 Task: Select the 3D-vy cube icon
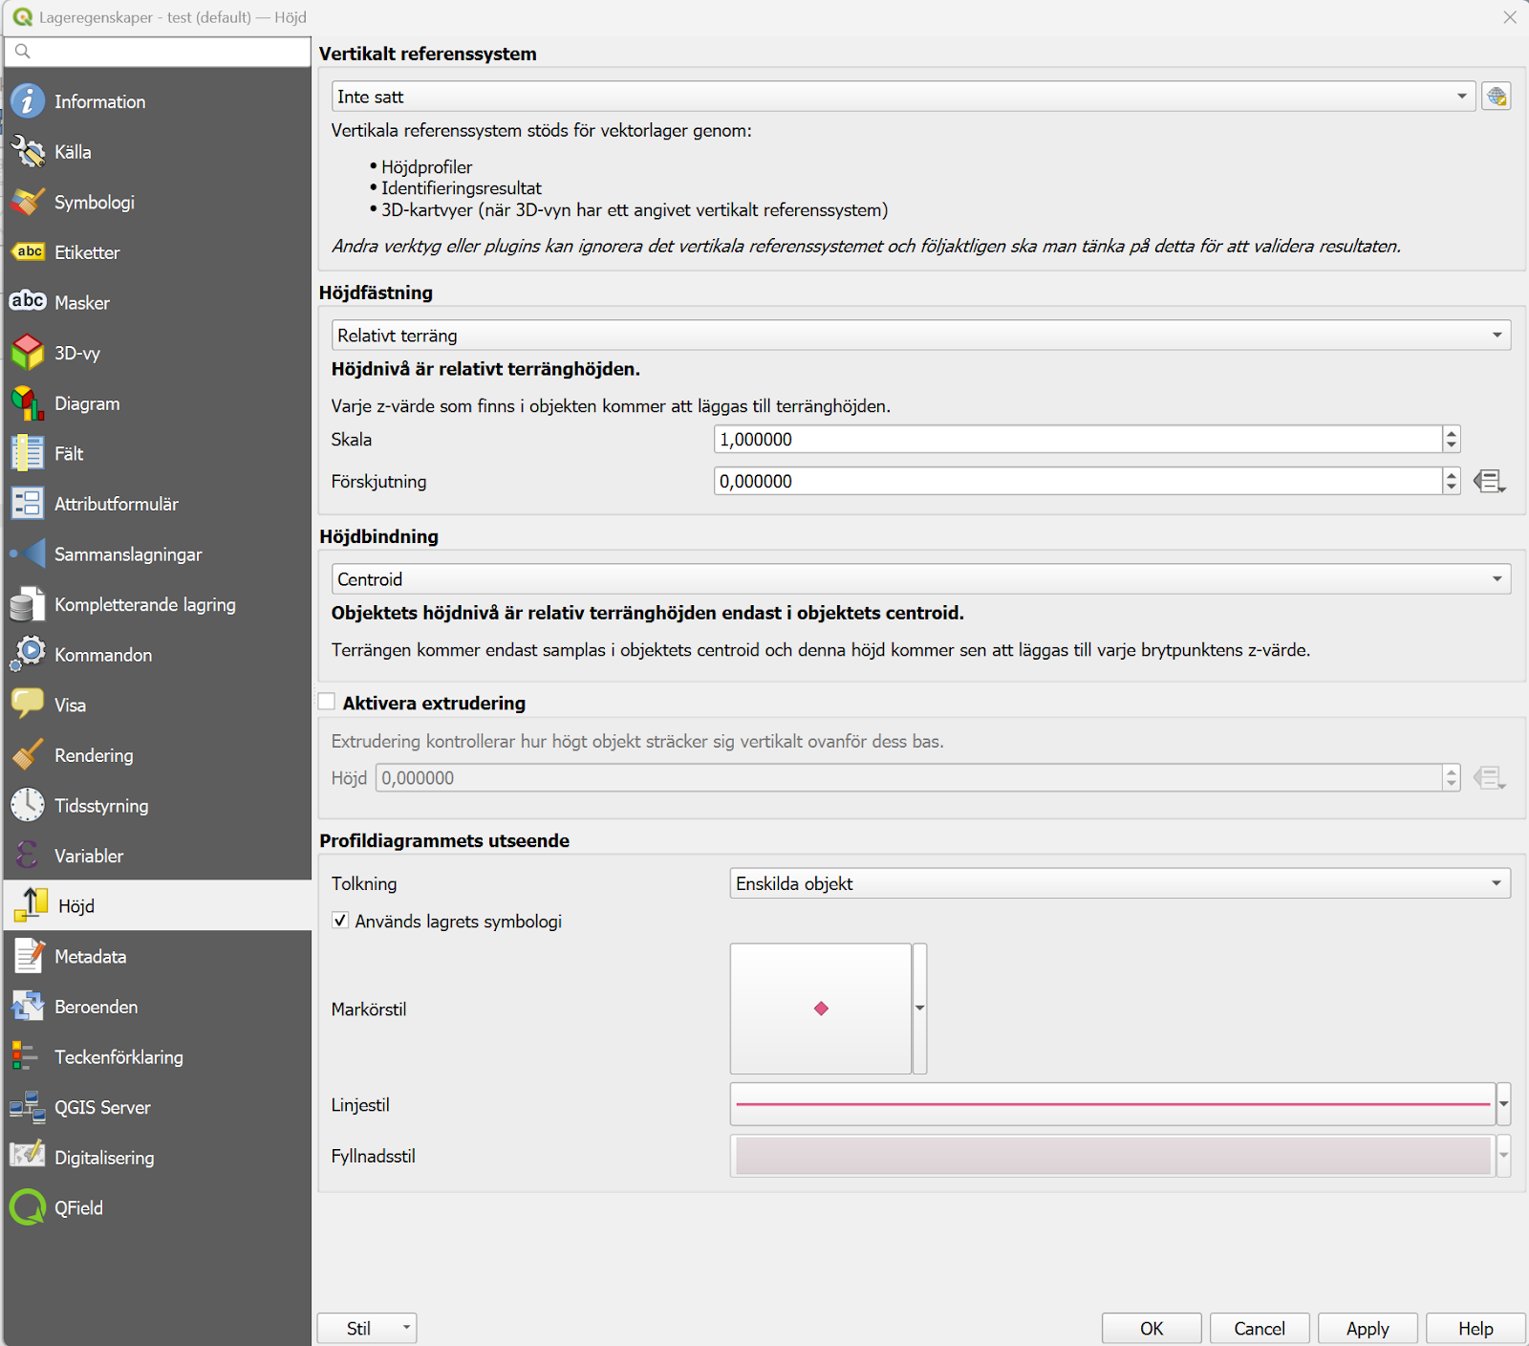28,353
